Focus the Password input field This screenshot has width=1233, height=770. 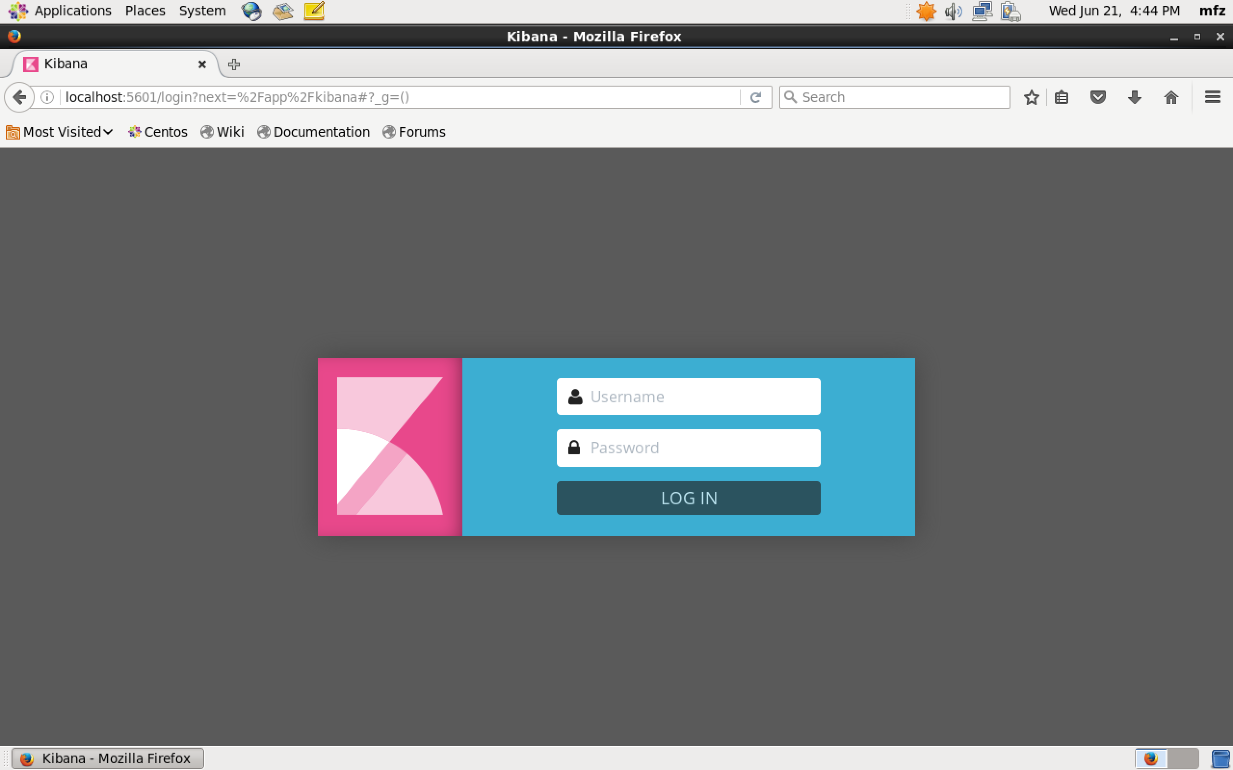[688, 448]
